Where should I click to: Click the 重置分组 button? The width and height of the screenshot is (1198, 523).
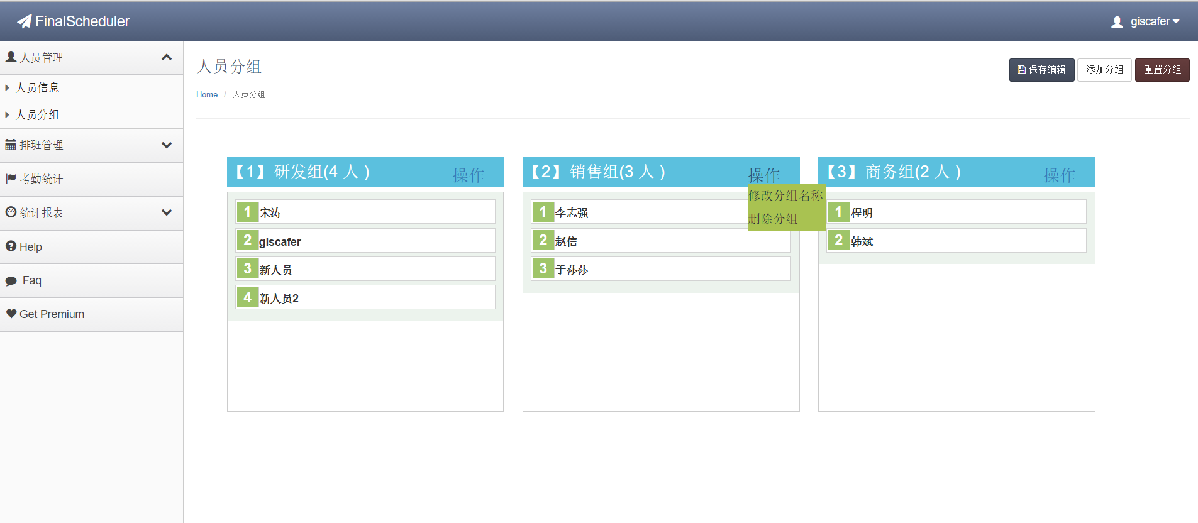coord(1162,70)
